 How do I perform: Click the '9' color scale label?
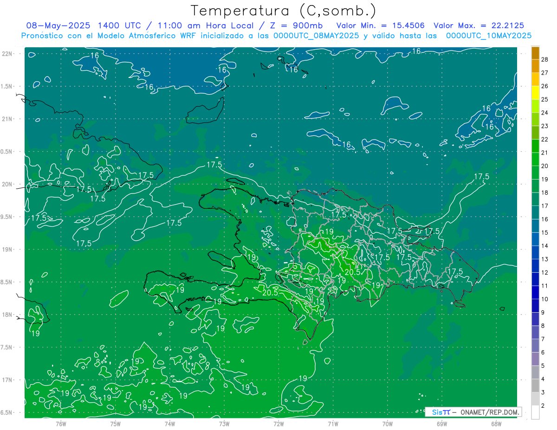(x=543, y=313)
